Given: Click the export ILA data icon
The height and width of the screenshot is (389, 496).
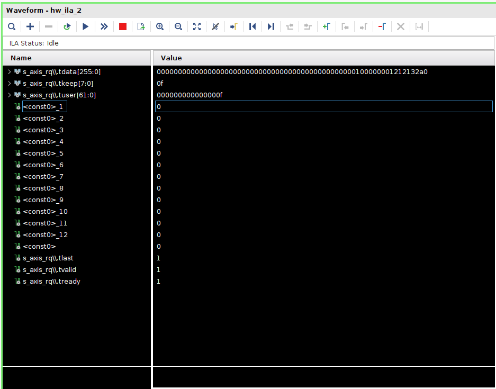Looking at the screenshot, I should (x=141, y=26).
